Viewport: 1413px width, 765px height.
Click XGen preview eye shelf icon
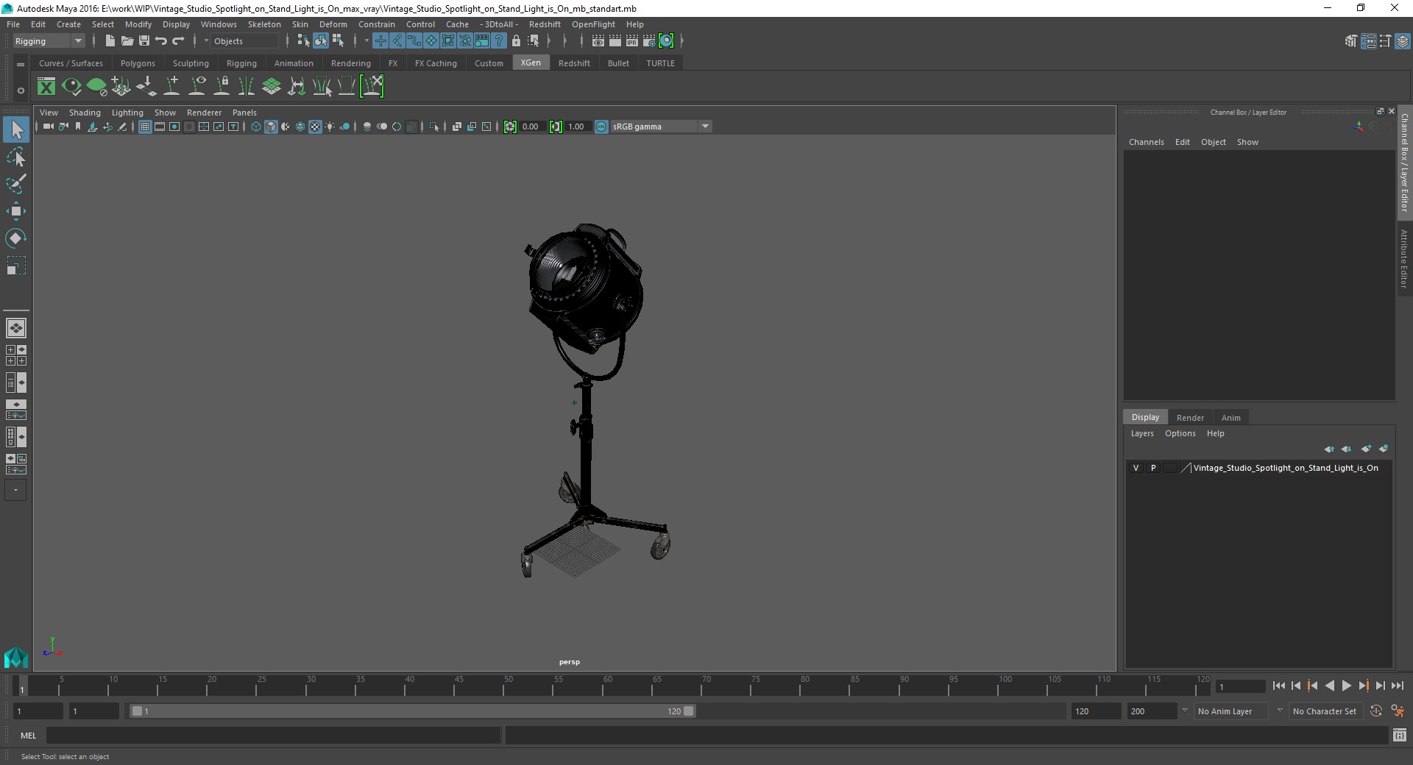[71, 87]
